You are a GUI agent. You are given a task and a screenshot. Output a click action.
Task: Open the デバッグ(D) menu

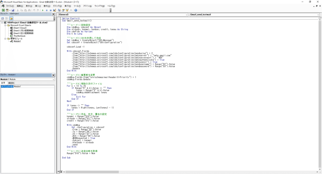[x=57, y=6]
